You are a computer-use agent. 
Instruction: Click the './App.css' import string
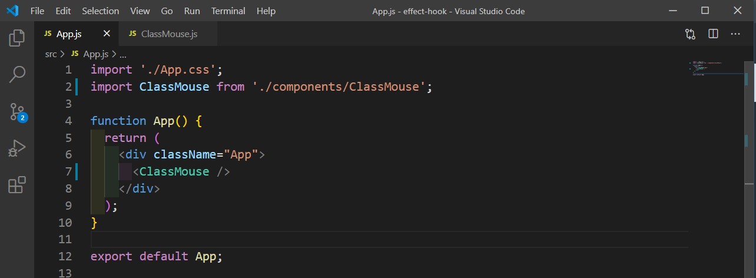tap(178, 69)
